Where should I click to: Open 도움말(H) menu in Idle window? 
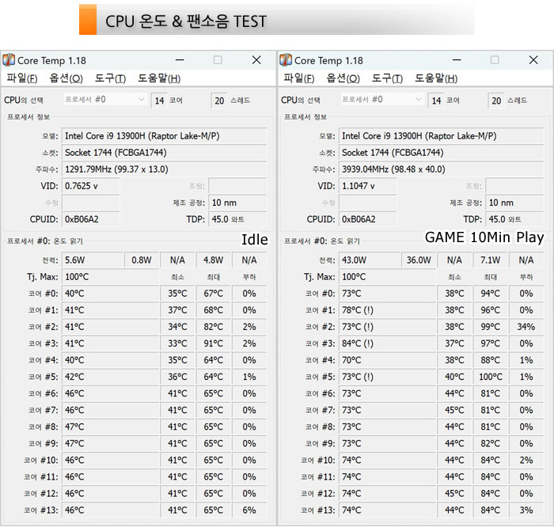[x=159, y=78]
